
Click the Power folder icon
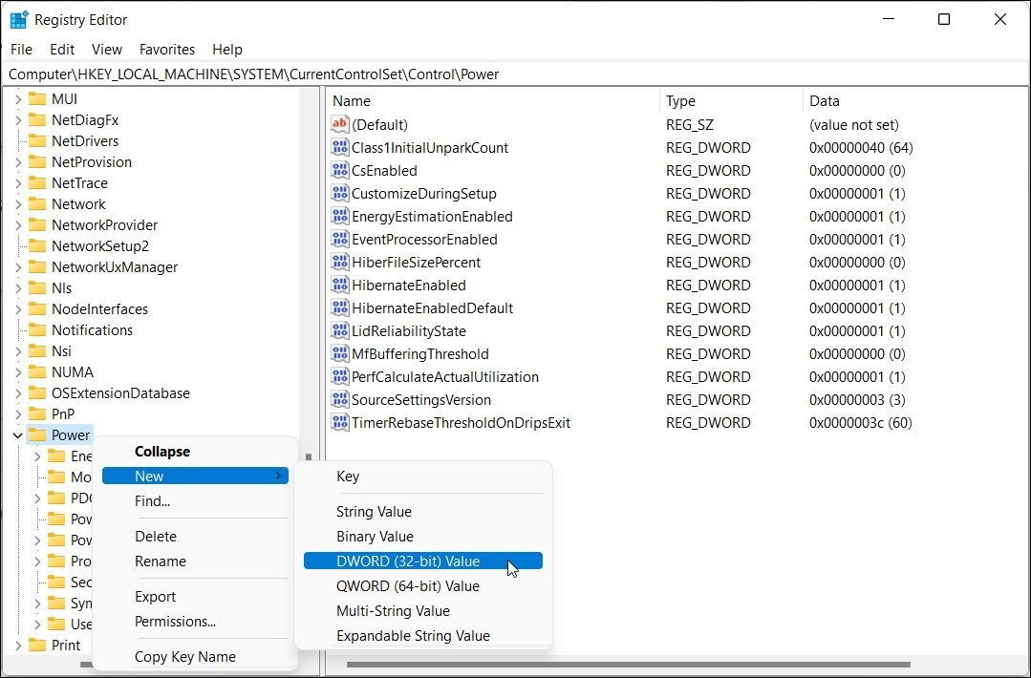(37, 435)
